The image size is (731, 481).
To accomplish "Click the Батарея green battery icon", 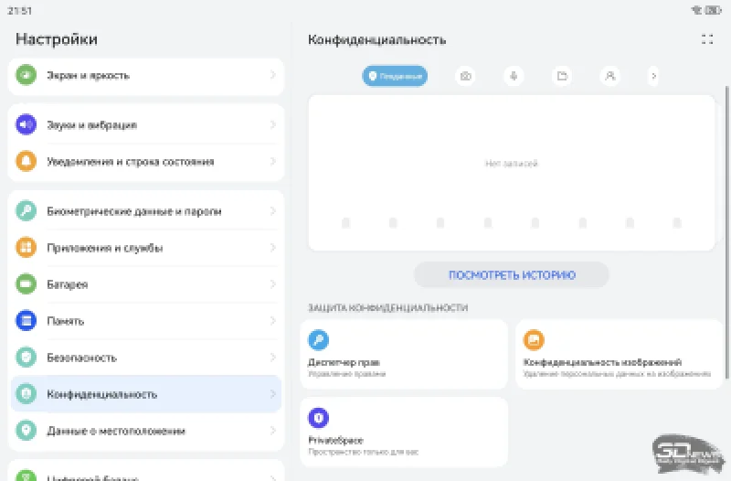I will 26,284.
